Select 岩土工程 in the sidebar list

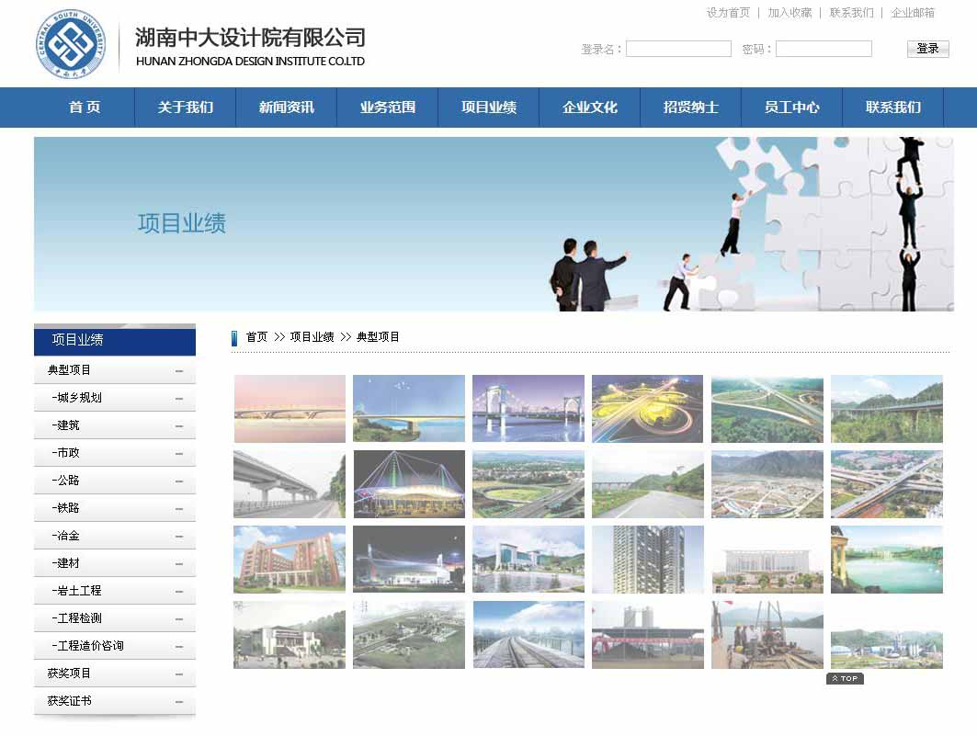[x=79, y=591]
